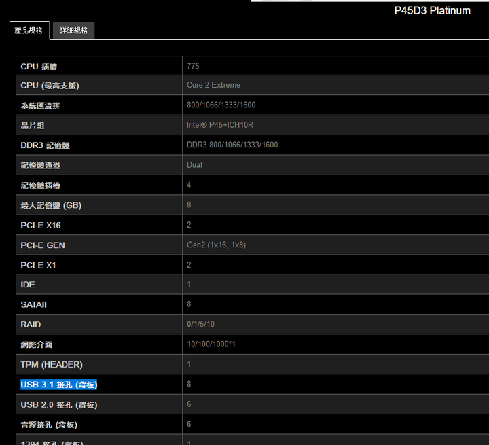
Task: Select the 晶片組 label
Action: click(33, 126)
